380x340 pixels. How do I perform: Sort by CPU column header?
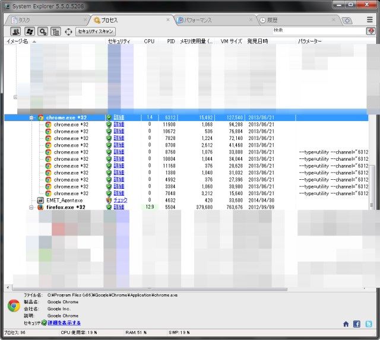(x=149, y=41)
